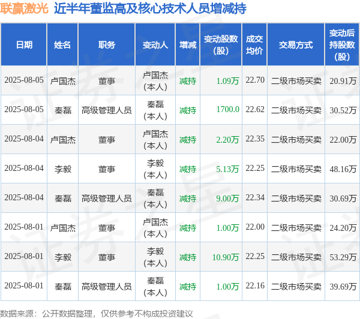Viewport: 360px width, 319px height.
Task: Click the 变动人 column header
Action: coord(155,45)
